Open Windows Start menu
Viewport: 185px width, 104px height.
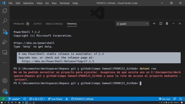[x=2, y=103]
